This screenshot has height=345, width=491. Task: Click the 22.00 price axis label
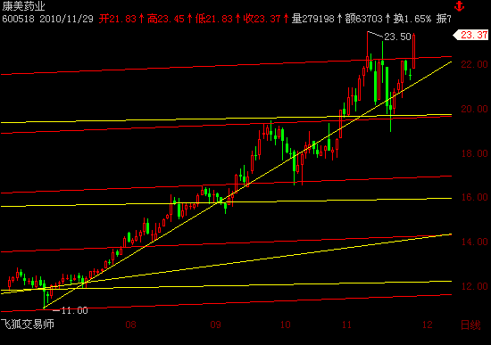coord(474,64)
